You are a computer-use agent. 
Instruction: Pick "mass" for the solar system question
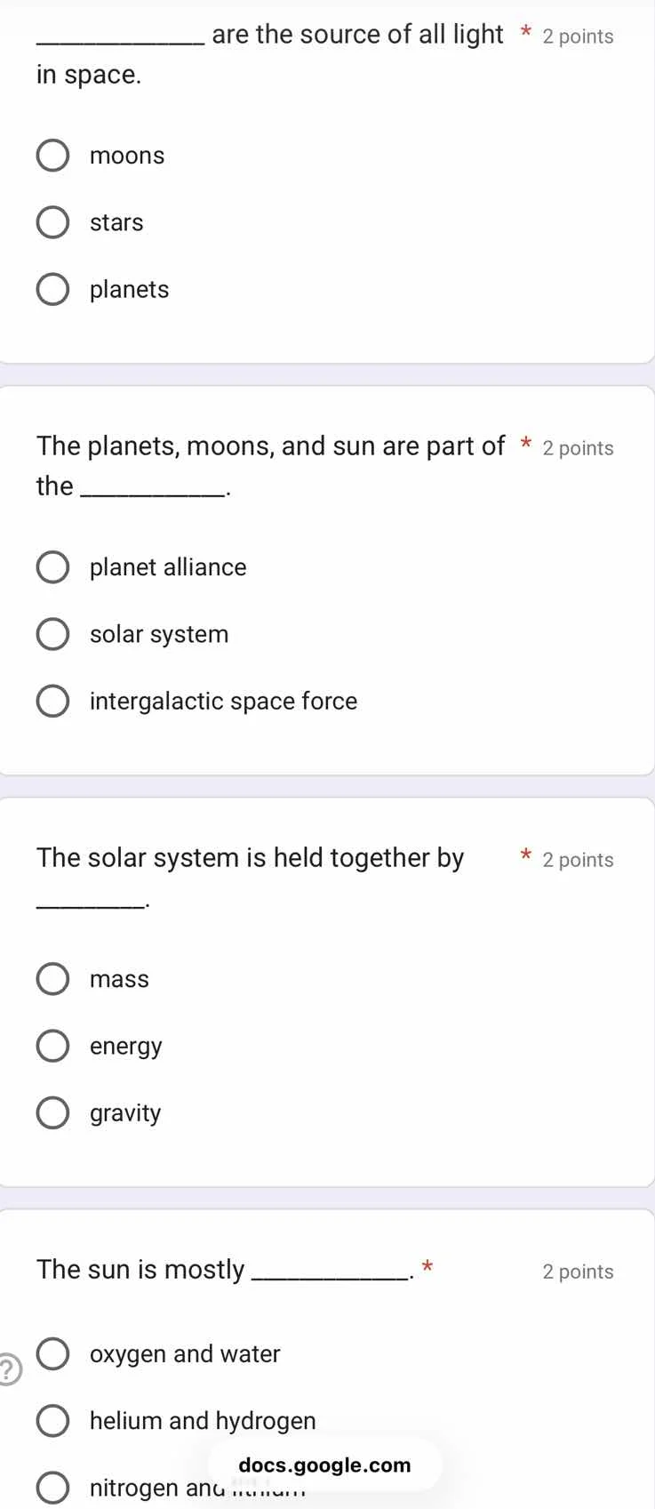(52, 978)
